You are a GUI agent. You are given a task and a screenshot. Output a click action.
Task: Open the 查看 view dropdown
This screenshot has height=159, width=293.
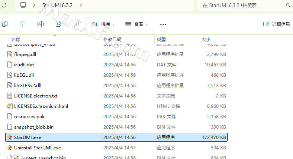pos(136,24)
